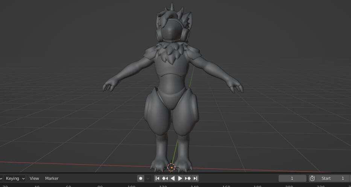The height and width of the screenshot is (187, 351).
Task: Click the current frame number field
Action: (292, 178)
